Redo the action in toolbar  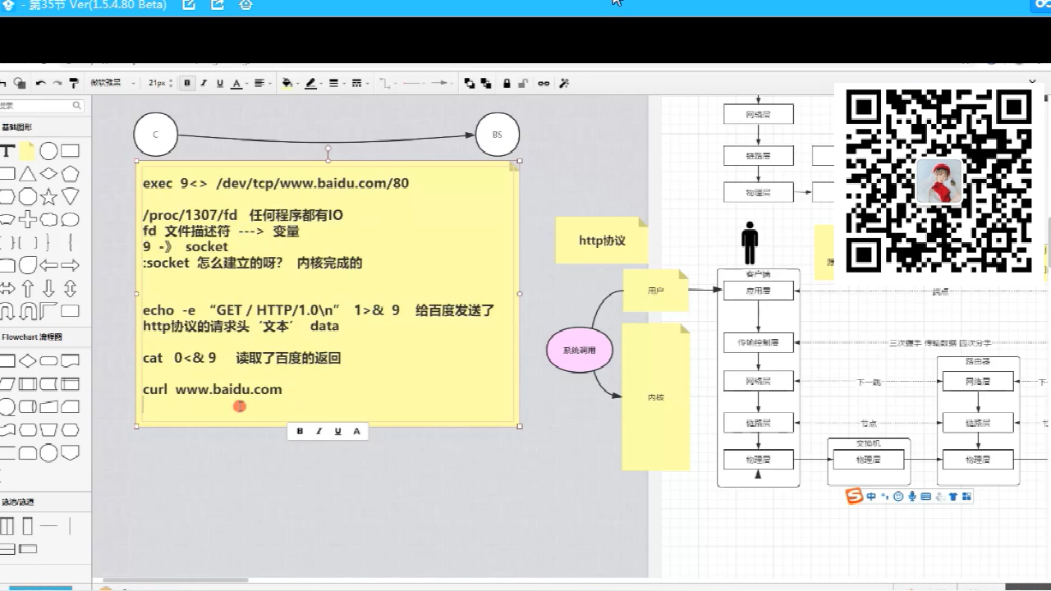pyautogui.click(x=57, y=83)
